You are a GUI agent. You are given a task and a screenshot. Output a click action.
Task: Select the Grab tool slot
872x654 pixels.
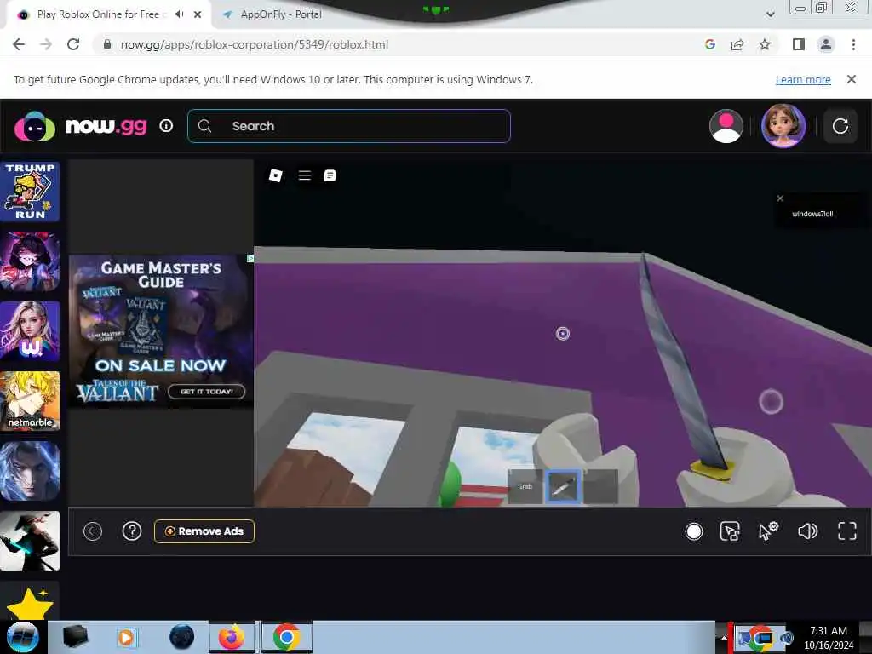tap(525, 486)
